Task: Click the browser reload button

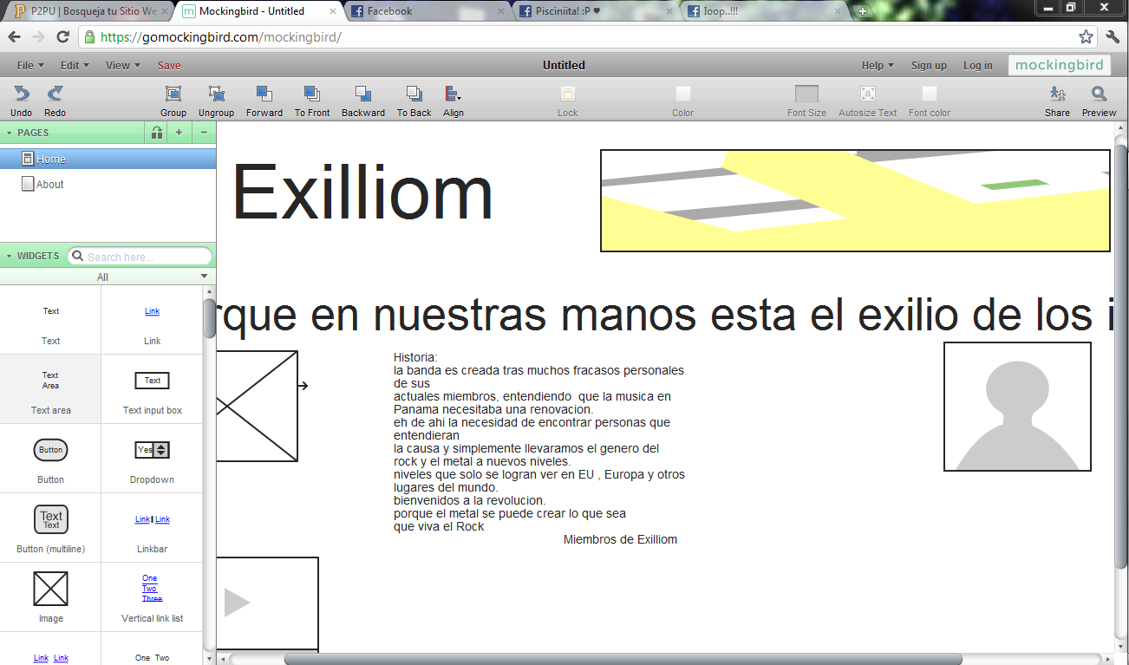Action: pyautogui.click(x=63, y=37)
